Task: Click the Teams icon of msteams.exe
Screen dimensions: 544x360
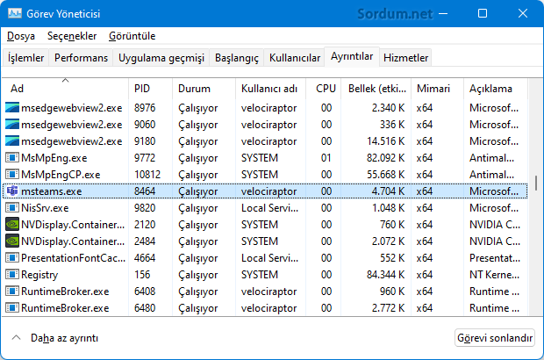Action: pos(12,191)
